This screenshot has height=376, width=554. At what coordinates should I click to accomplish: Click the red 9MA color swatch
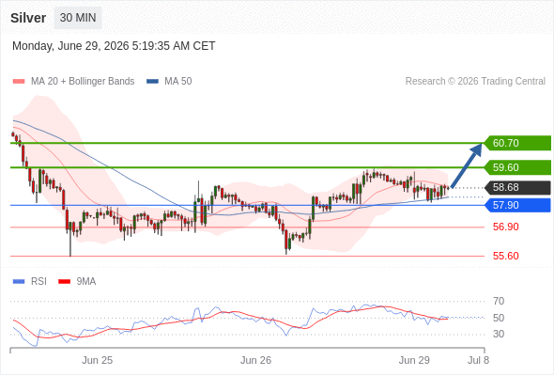tap(64, 282)
